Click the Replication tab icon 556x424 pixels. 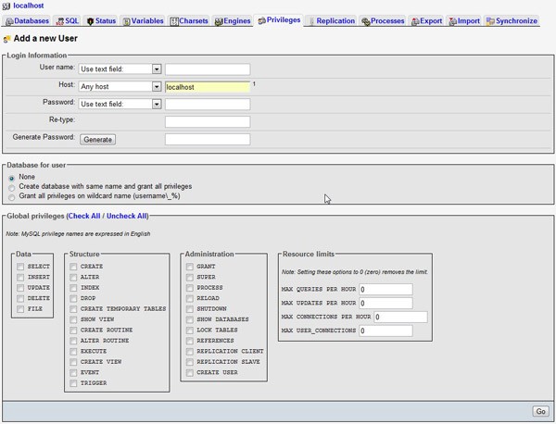[x=311, y=21]
